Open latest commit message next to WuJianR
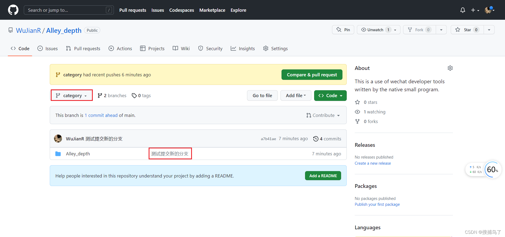 point(104,139)
